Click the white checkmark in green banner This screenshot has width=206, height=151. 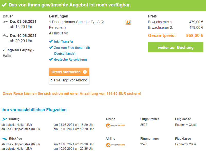tap(4, 5)
